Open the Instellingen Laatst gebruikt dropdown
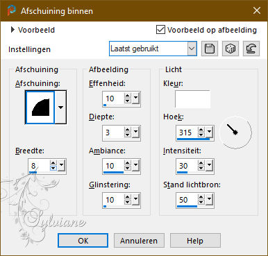Image resolution: width=268 pixels, height=256 pixels. pyautogui.click(x=192, y=49)
